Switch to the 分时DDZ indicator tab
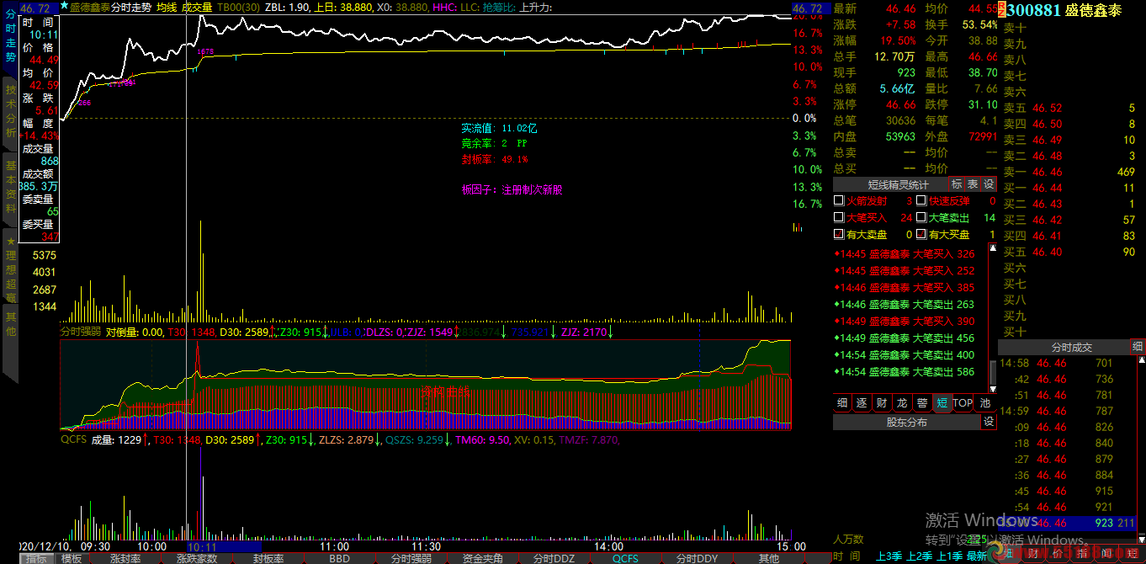This screenshot has height=564, width=1146. [x=554, y=558]
